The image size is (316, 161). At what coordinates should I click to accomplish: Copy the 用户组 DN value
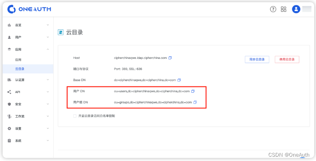[x=195, y=102]
